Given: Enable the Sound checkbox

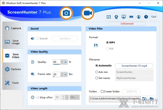Looking at the screenshot, I should pyautogui.click(x=38, y=39).
